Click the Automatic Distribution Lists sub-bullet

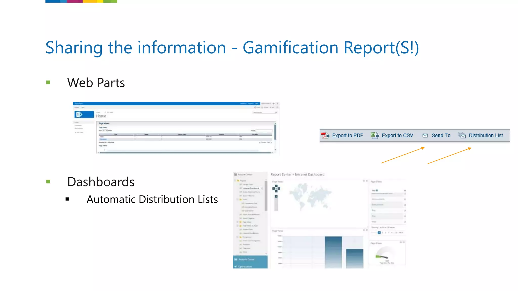(x=152, y=199)
